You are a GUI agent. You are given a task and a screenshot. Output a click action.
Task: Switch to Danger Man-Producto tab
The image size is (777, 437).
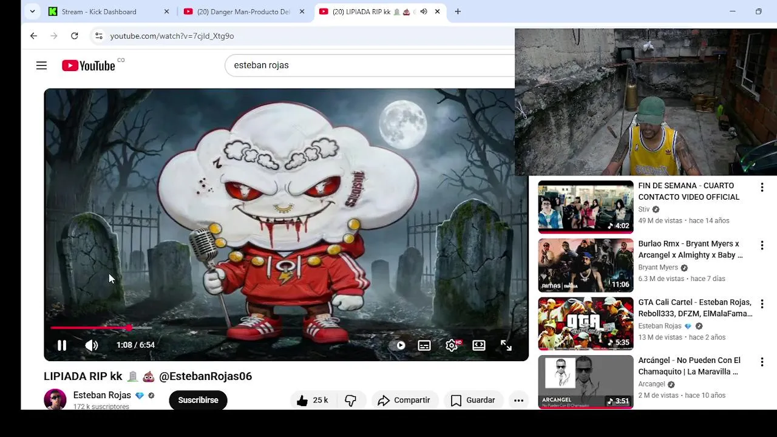[x=244, y=12]
